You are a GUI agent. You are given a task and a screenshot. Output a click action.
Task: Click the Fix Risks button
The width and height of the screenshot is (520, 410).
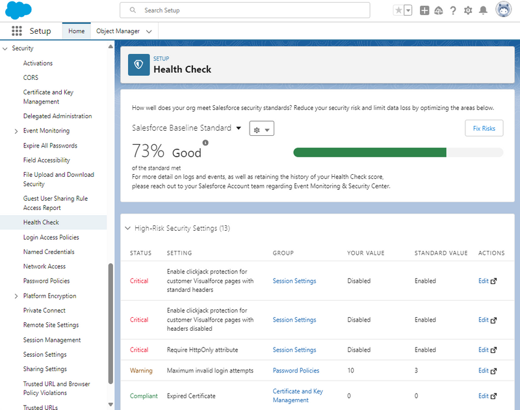tap(484, 128)
